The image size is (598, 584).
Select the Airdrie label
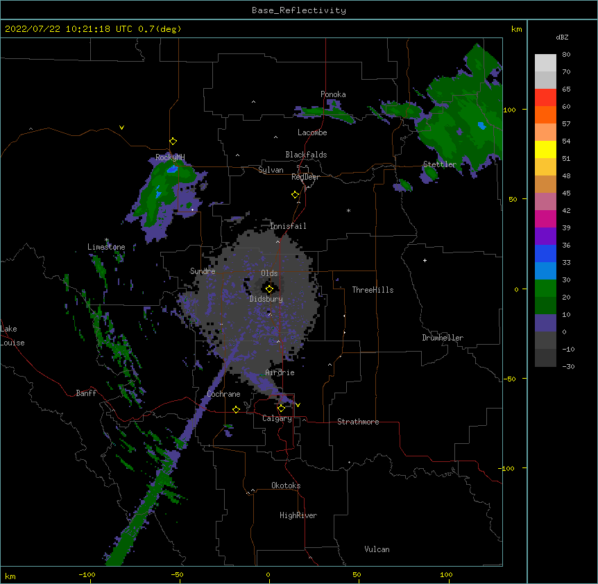point(280,372)
